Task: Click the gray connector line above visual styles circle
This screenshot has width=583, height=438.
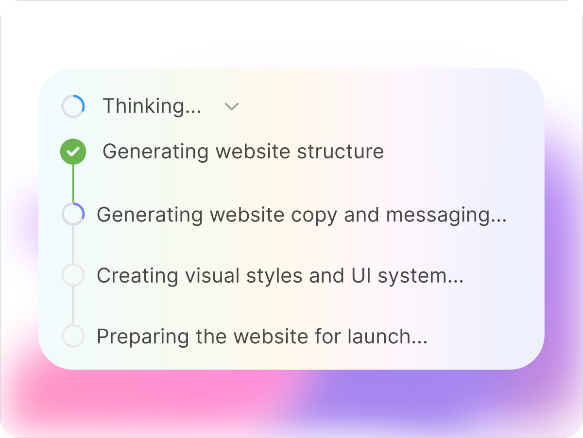Action: 73,245
